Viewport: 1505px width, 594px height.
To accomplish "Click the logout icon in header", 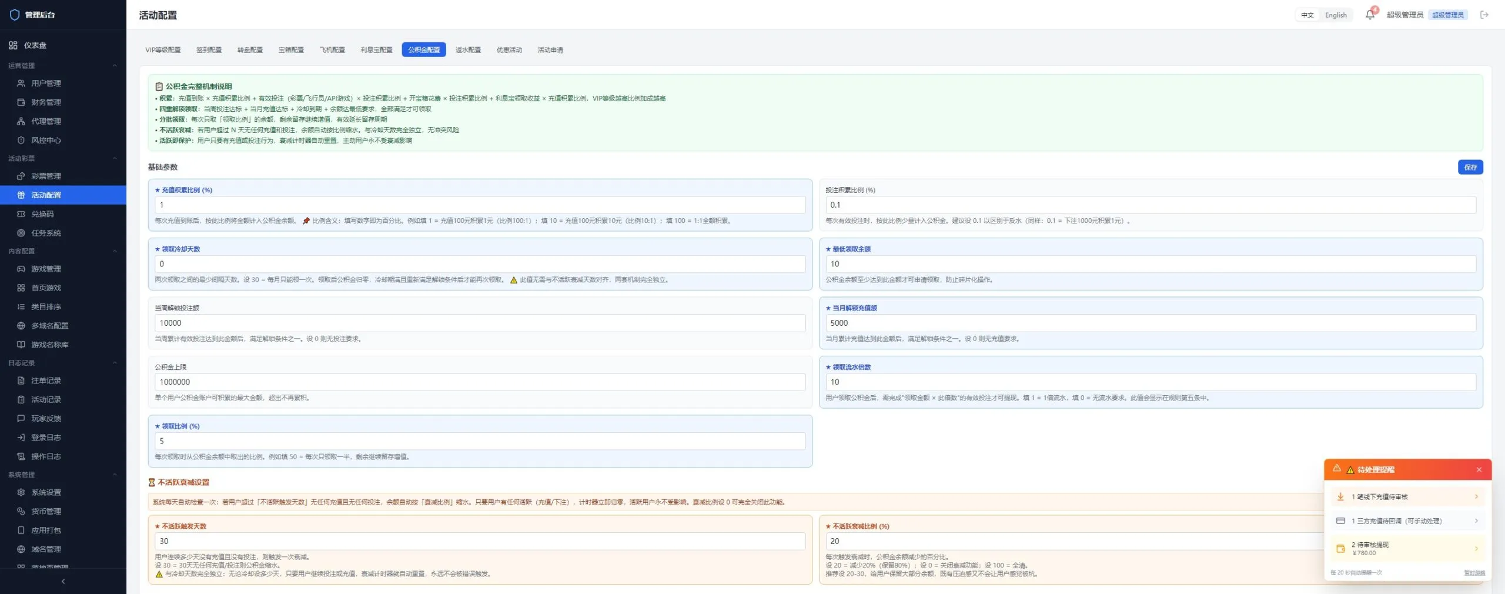I will pos(1484,15).
